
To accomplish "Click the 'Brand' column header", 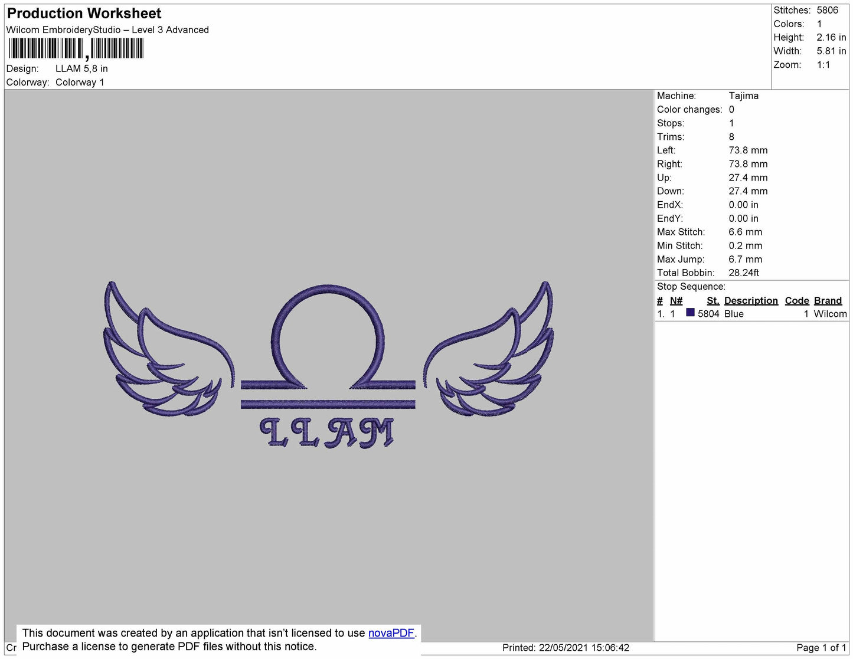I will pos(828,300).
